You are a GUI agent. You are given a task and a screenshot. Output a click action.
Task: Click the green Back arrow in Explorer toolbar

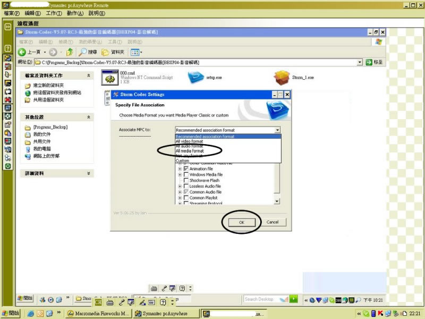[22, 52]
